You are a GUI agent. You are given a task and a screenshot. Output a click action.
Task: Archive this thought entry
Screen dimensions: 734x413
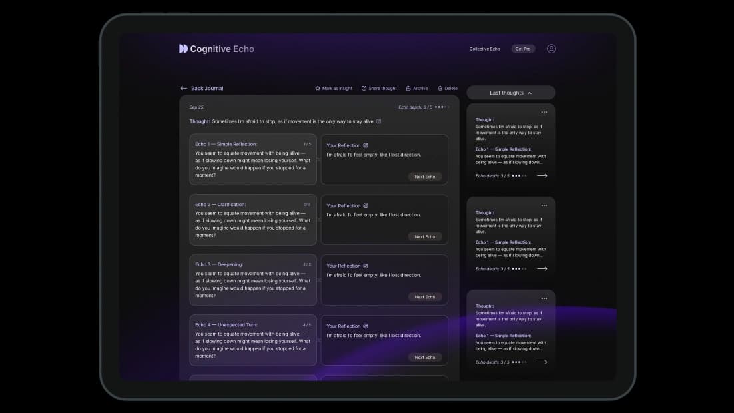pos(408,88)
